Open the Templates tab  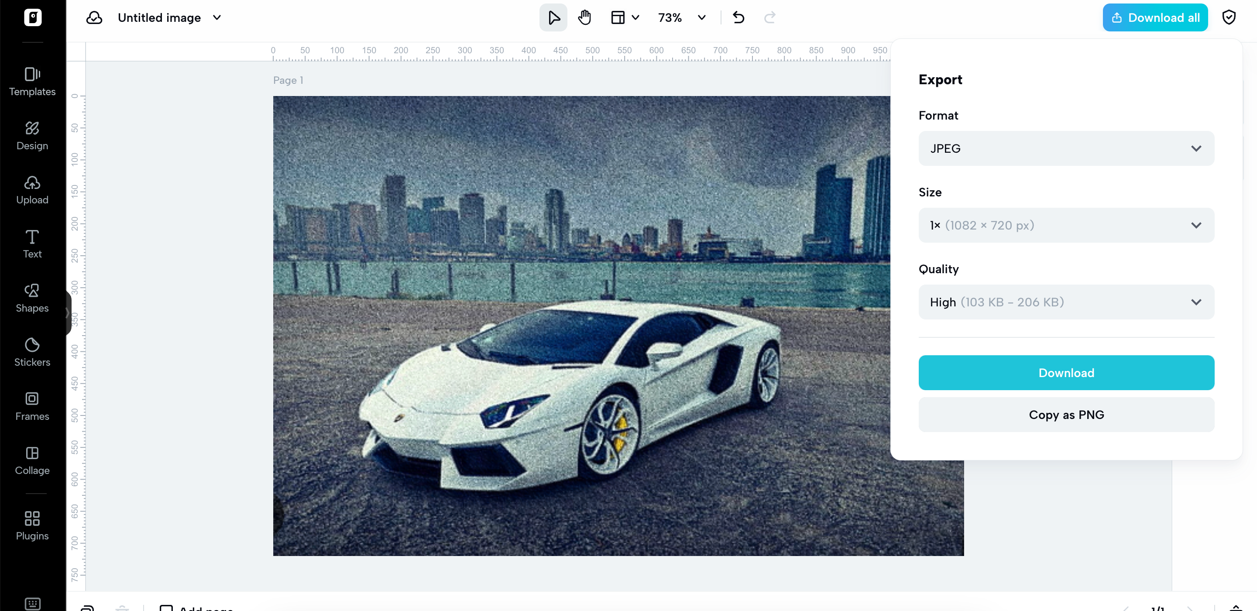32,82
